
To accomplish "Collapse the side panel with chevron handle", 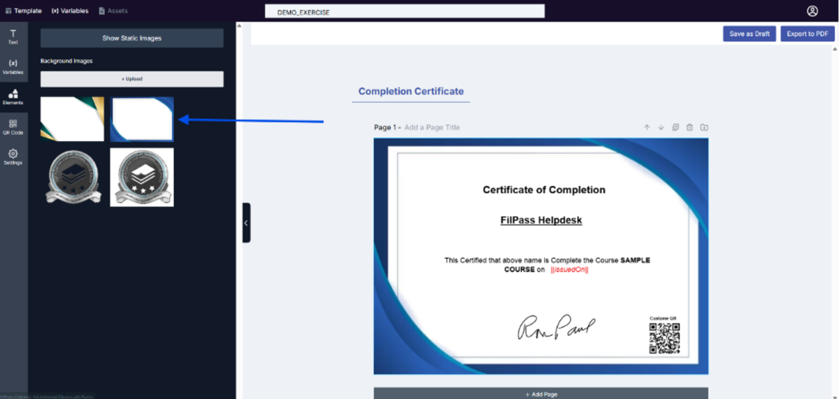I will point(246,223).
